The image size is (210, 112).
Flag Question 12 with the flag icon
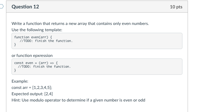coord(2,6)
